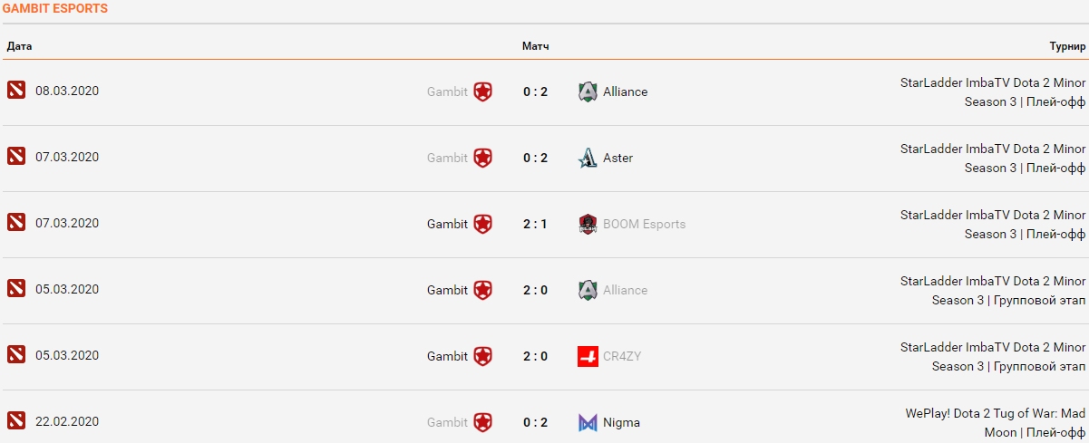Image resolution: width=1089 pixels, height=443 pixels.
Task: Open the CR4ZY team link
Action: 622,356
